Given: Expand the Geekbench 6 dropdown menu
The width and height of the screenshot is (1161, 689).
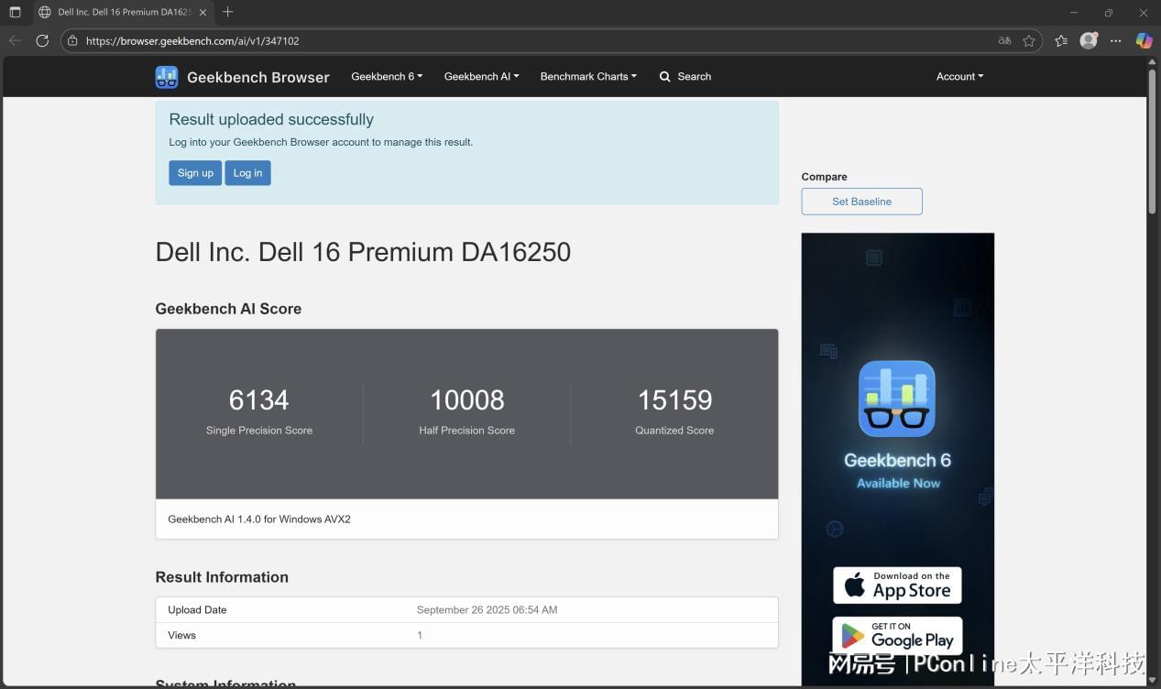Looking at the screenshot, I should [387, 76].
